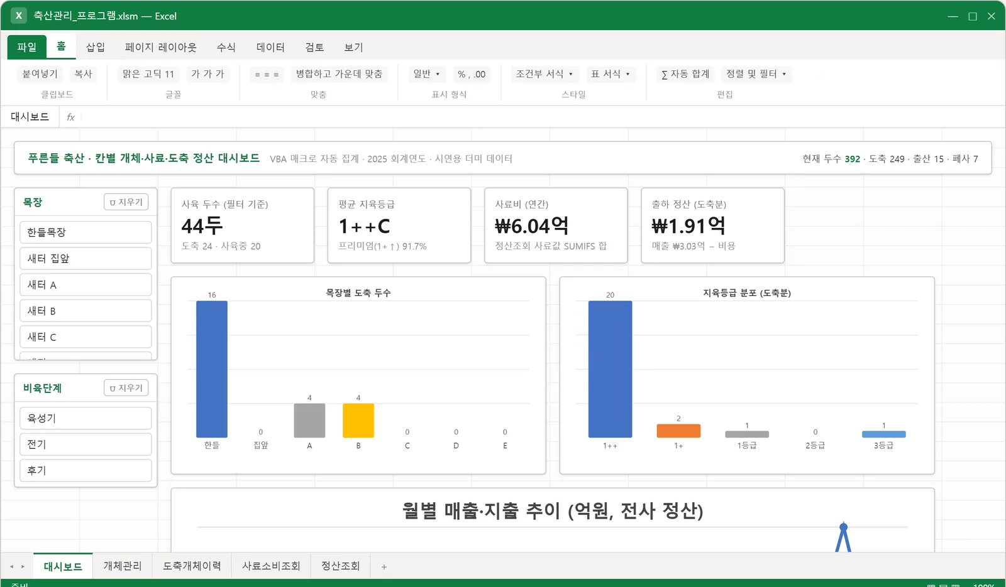Click the blue 한들 bar in 목장별 chart
The image size is (1006, 587).
coord(212,369)
